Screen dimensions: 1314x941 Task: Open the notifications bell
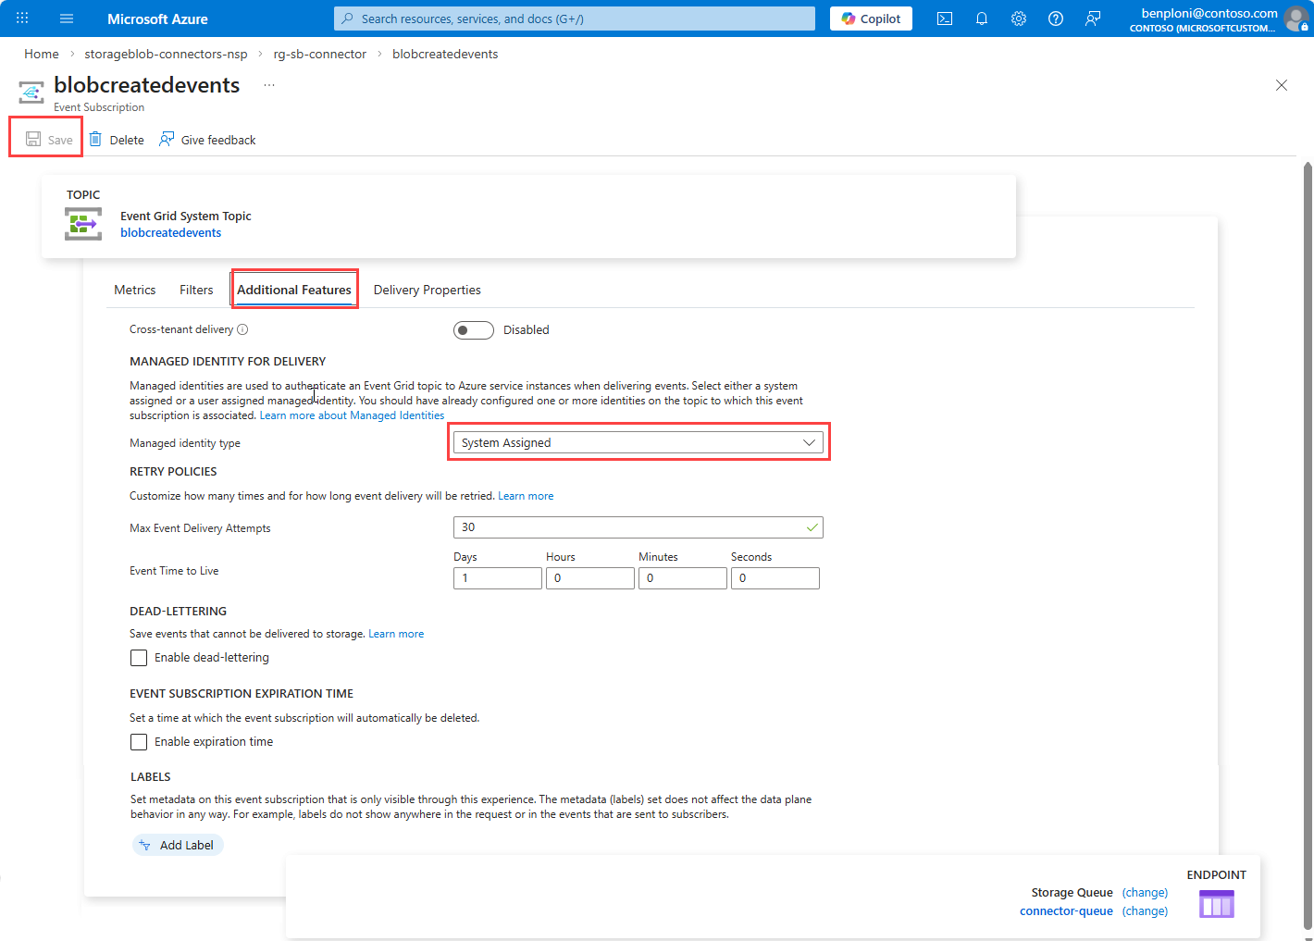(982, 19)
